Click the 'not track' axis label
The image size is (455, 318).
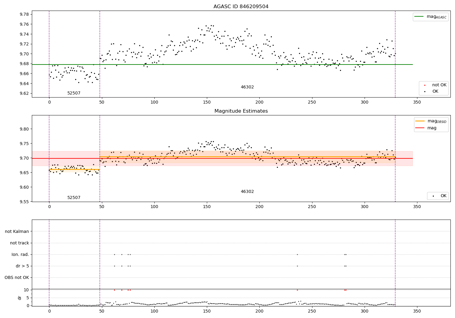click(x=19, y=243)
